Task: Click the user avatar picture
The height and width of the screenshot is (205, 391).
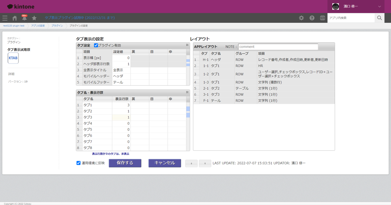Action: coord(336,6)
